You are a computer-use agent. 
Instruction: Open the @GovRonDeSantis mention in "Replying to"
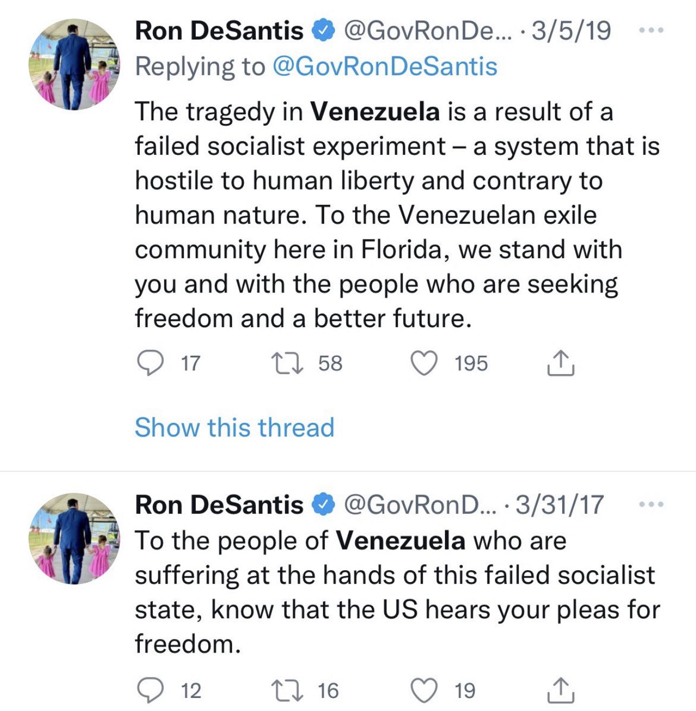(384, 67)
